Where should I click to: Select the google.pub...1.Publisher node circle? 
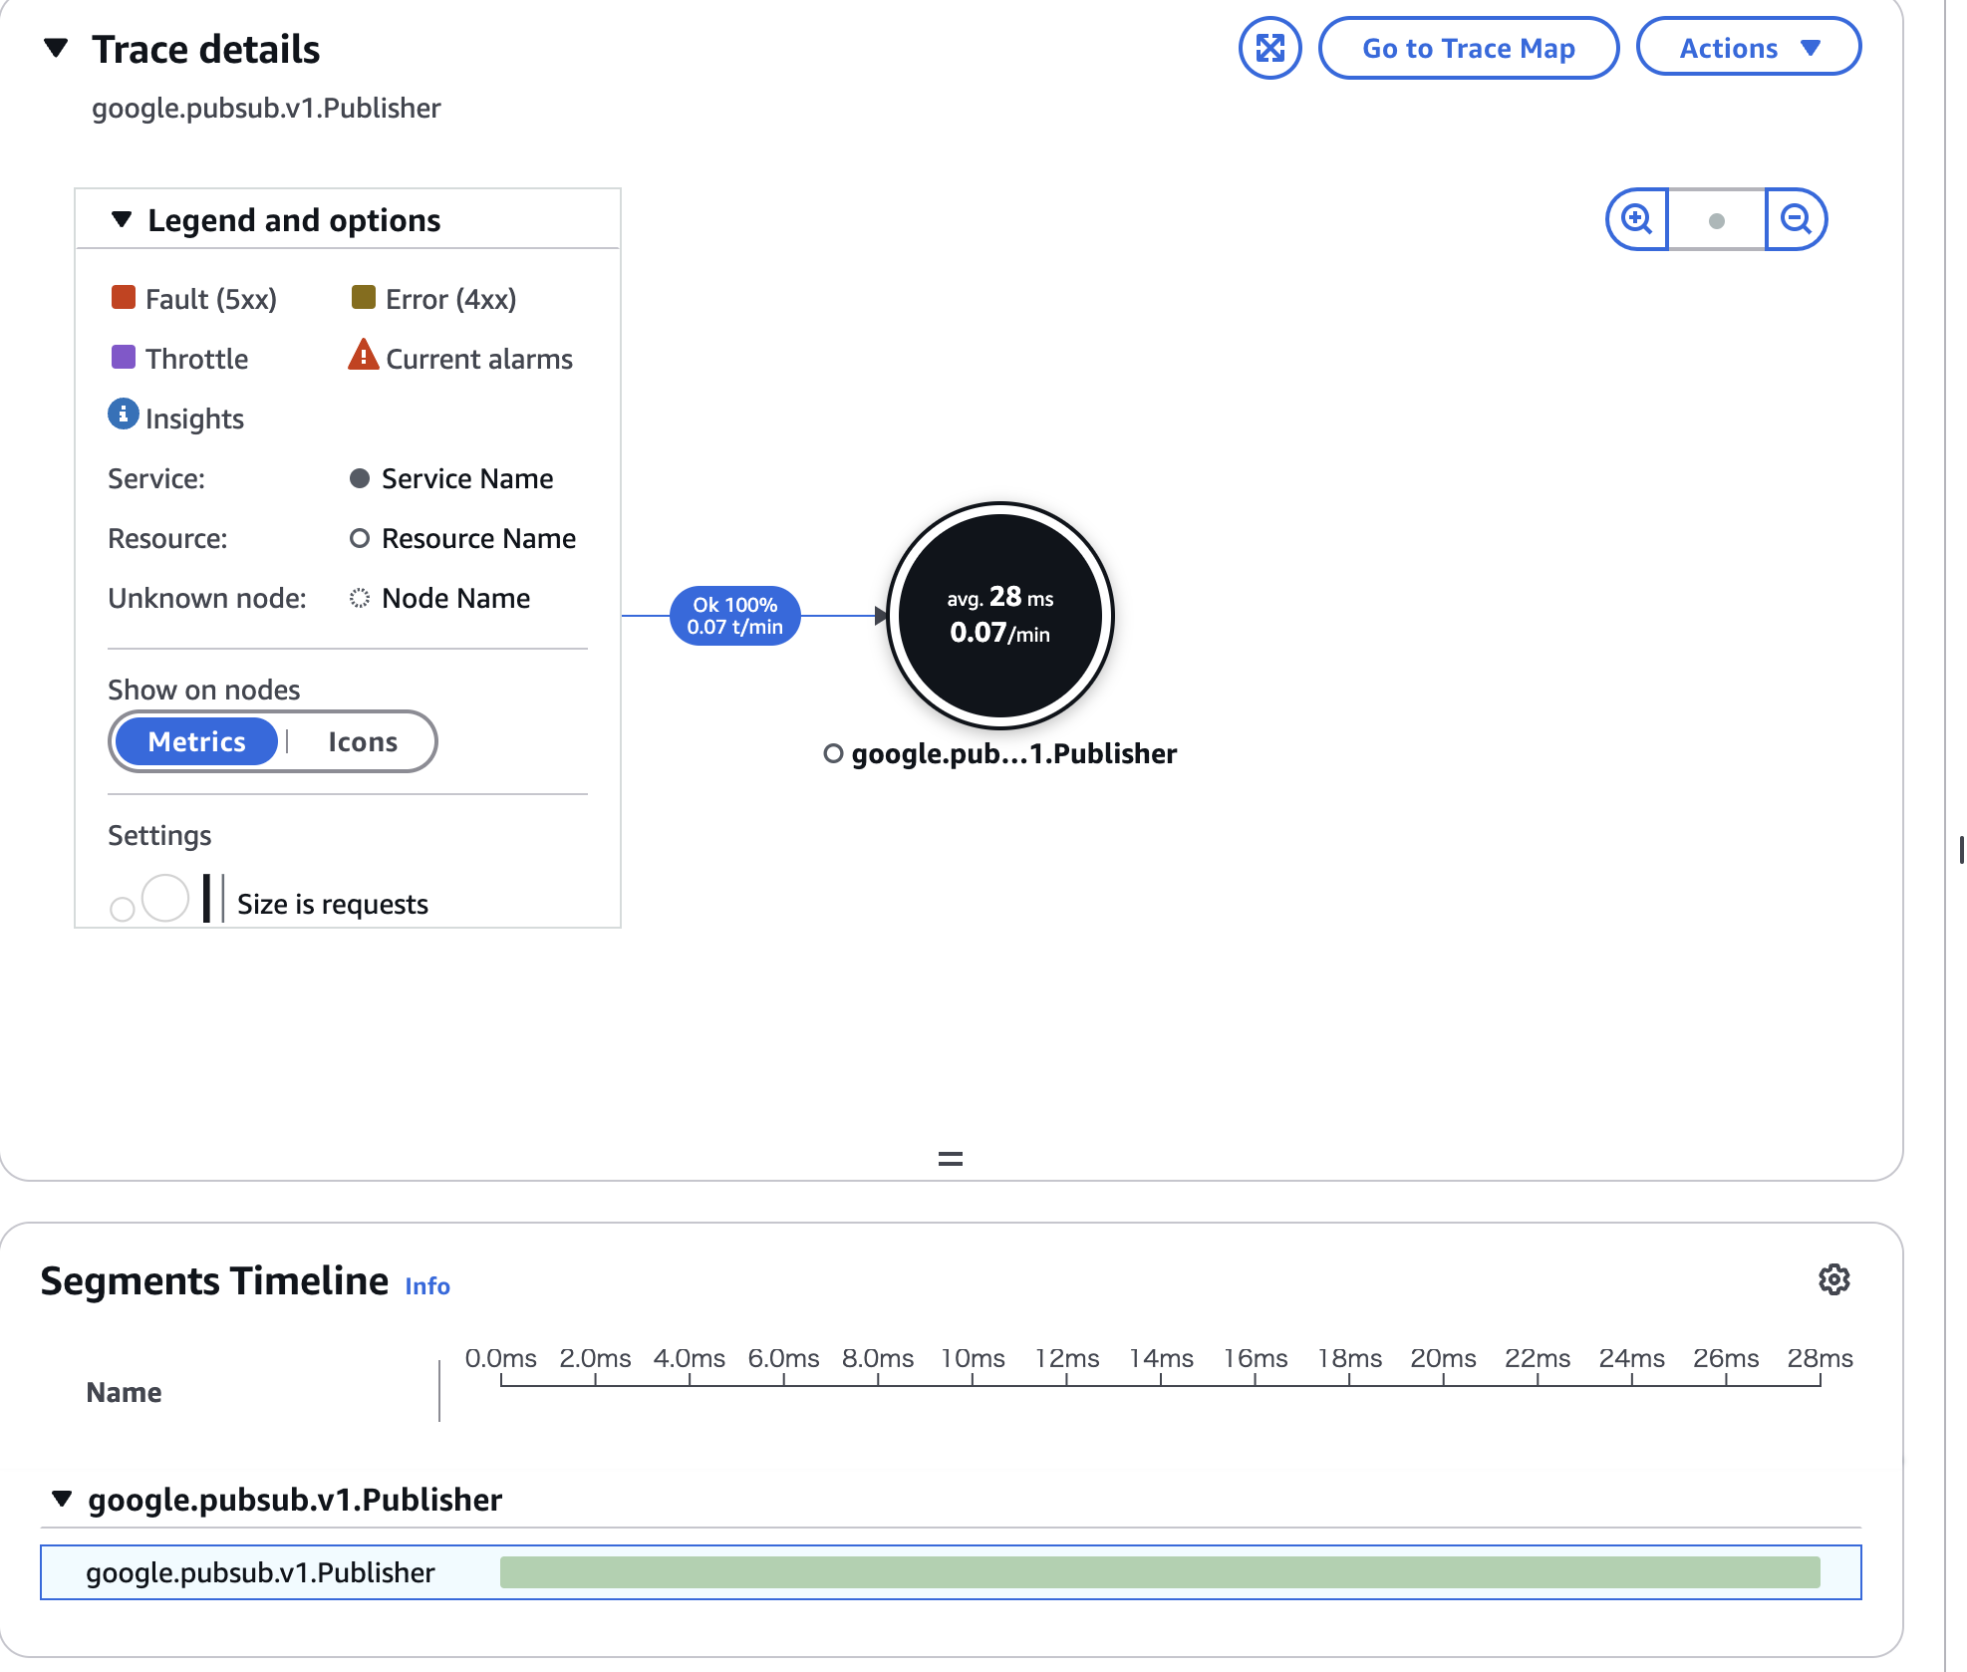pyautogui.click(x=999, y=615)
